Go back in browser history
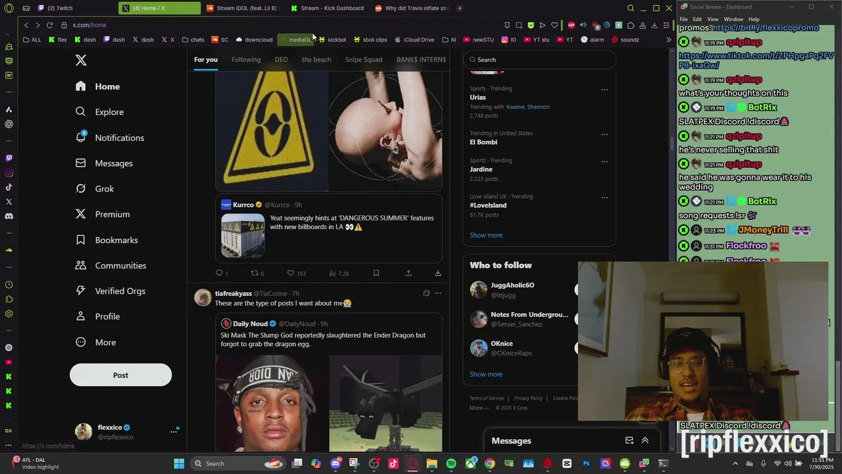This screenshot has width=842, height=474. 26,25
